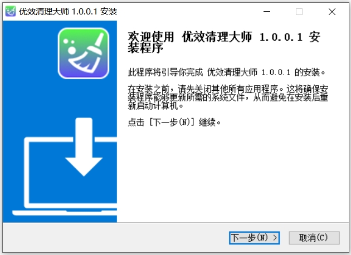Click the window title text 优效清理大师 1.0.0.1 安装
This screenshot has width=351, height=255.
tap(68, 11)
